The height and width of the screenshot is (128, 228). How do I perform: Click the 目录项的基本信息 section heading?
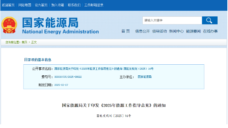(38, 60)
